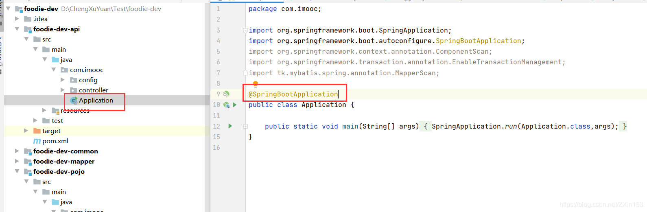Click the foodie-dev root project folder icon

click(x=19, y=9)
